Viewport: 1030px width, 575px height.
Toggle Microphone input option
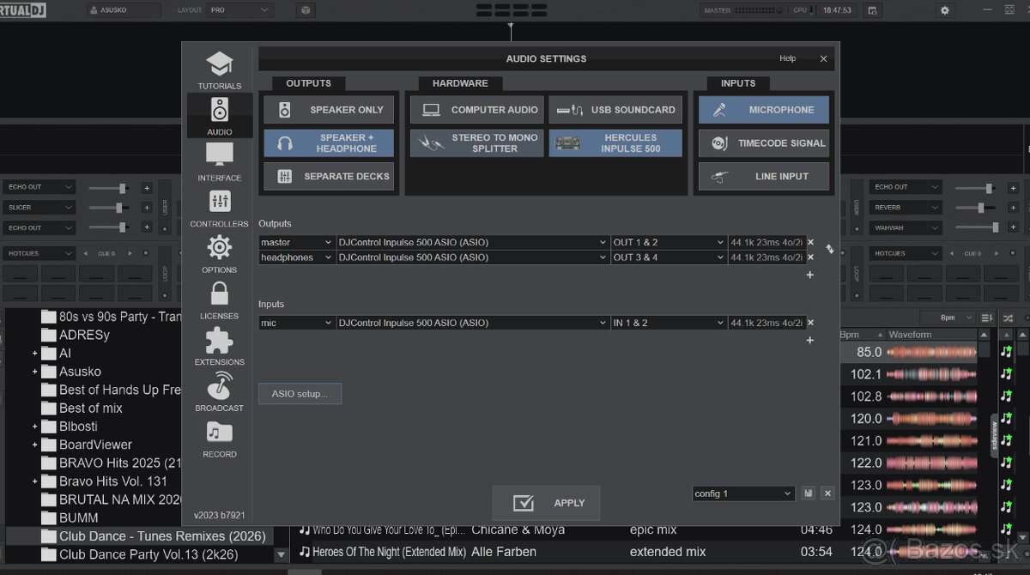click(764, 110)
